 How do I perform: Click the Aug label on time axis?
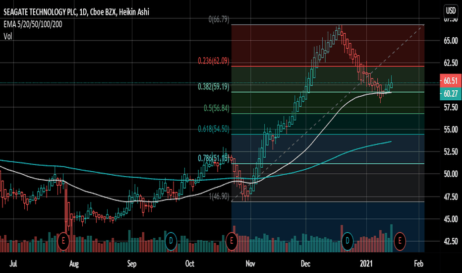click(x=74, y=264)
